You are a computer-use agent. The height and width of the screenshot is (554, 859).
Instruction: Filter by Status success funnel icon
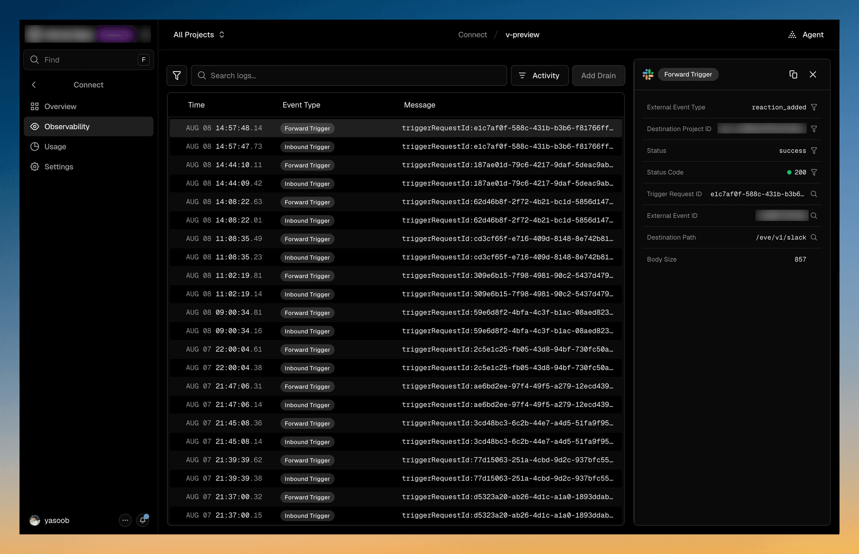point(814,150)
